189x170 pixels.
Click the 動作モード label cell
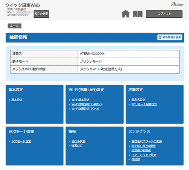(44, 61)
